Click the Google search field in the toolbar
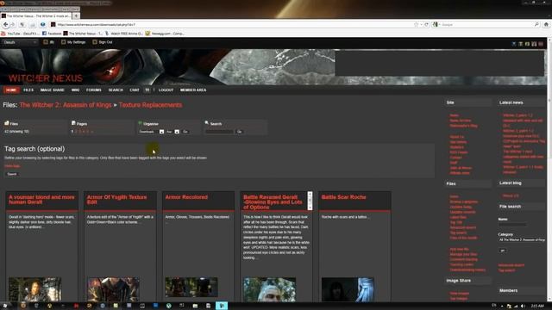Screen dimensions: 552x310 tap(486, 25)
